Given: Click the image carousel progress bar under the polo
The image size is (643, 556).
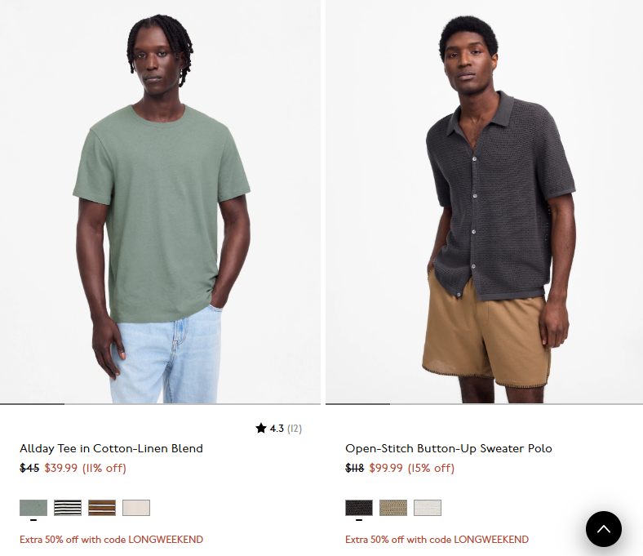Looking at the screenshot, I should point(485,404).
